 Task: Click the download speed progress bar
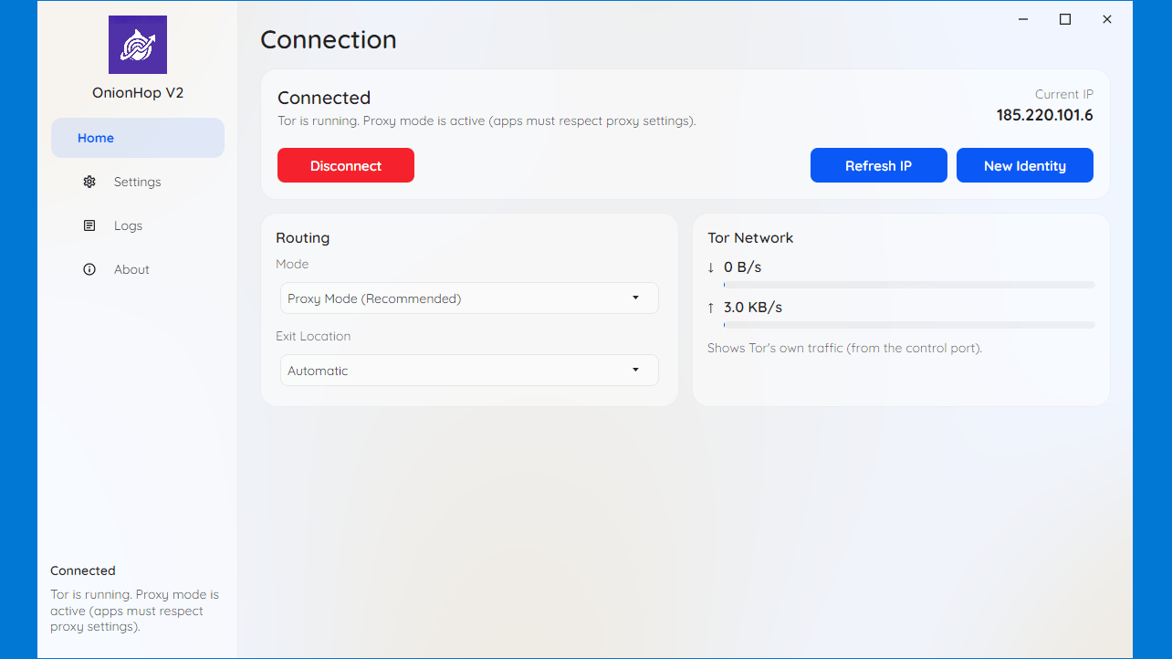(909, 285)
